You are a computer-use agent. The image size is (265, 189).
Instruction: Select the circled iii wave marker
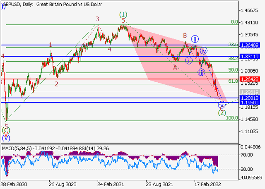(201, 72)
